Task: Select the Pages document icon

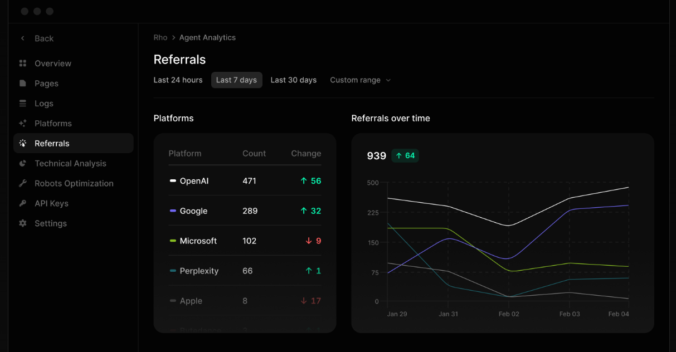Action: click(x=22, y=83)
